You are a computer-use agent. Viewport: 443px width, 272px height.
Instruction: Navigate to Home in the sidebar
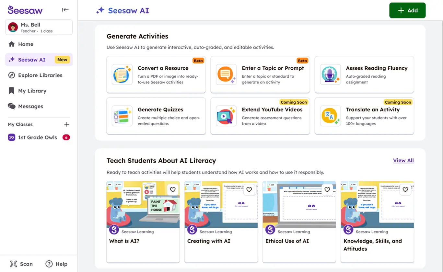point(23,44)
